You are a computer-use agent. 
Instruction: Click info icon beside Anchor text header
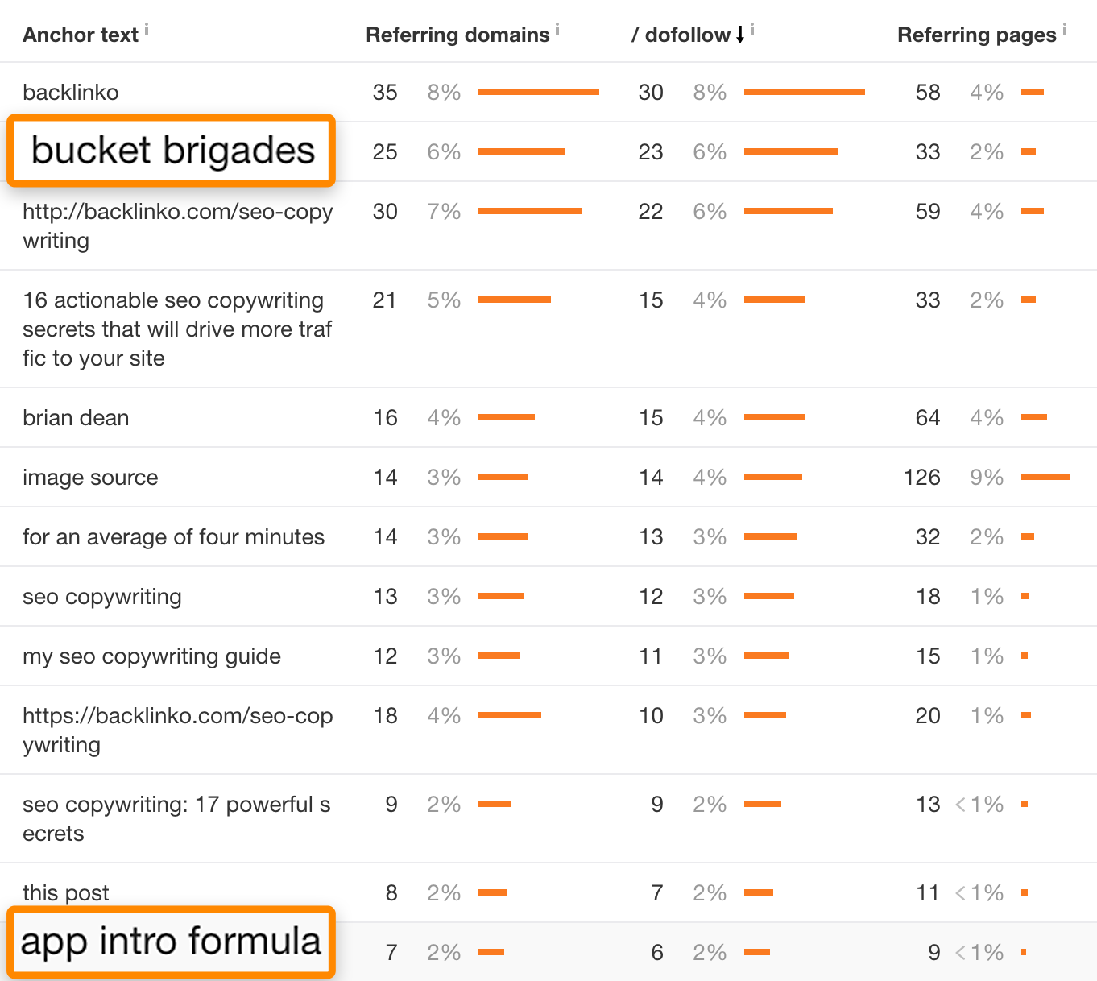pyautogui.click(x=147, y=31)
